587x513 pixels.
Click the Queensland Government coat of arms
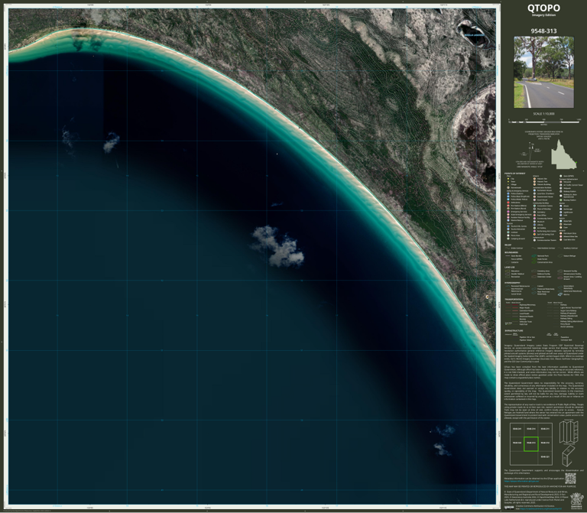[x=577, y=501]
